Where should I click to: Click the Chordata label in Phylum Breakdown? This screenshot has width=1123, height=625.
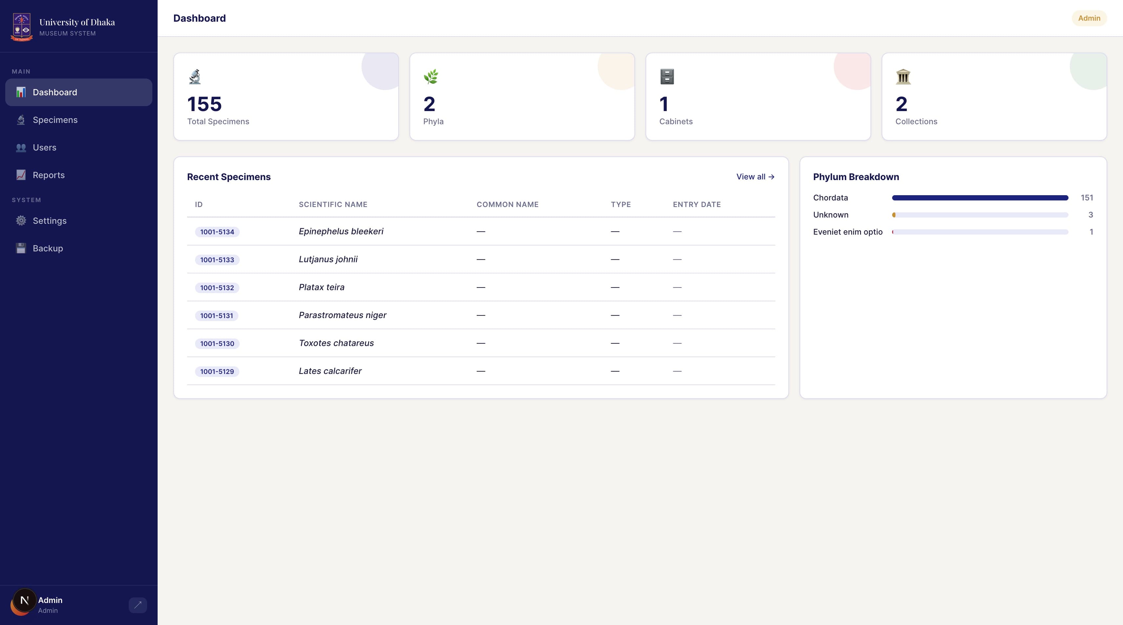(830, 197)
